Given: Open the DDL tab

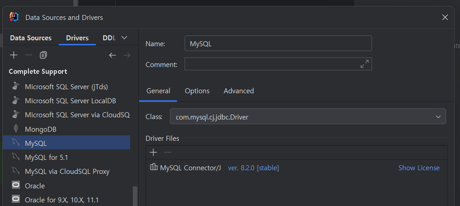Looking at the screenshot, I should [109, 38].
